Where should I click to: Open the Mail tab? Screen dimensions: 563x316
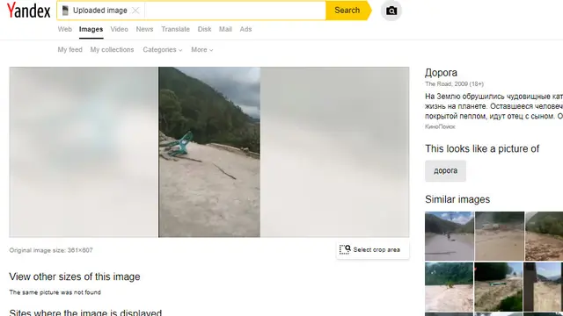[225, 29]
